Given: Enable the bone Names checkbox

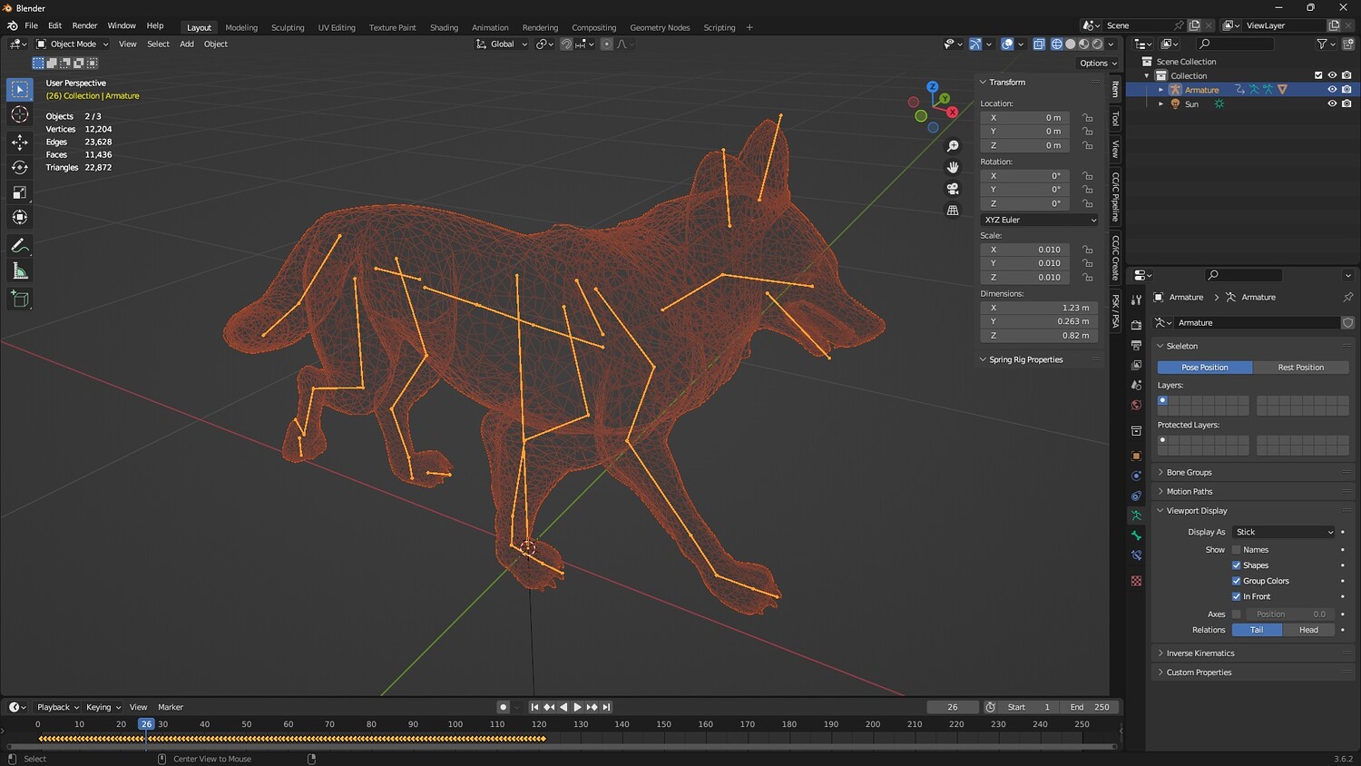Looking at the screenshot, I should click(1236, 550).
